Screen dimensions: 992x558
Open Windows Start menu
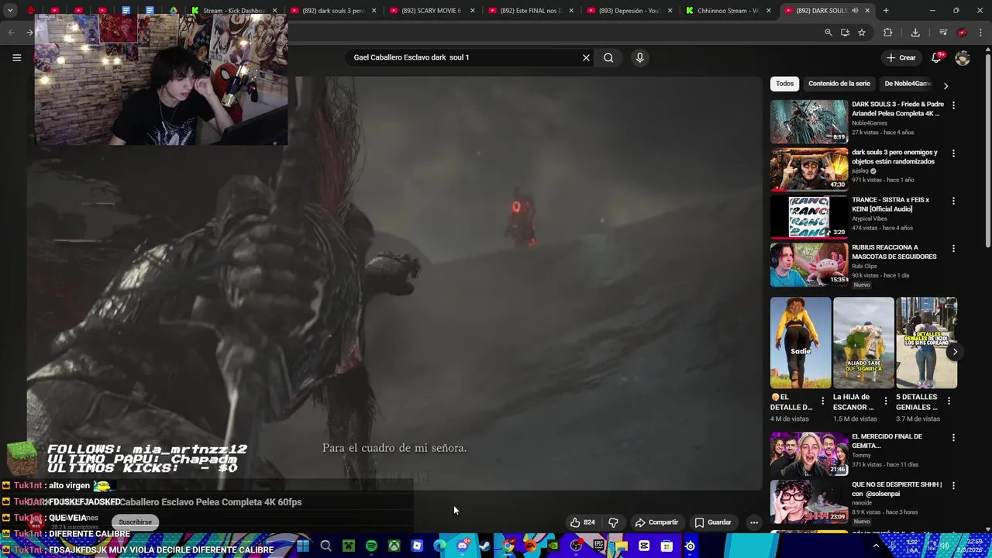click(303, 546)
